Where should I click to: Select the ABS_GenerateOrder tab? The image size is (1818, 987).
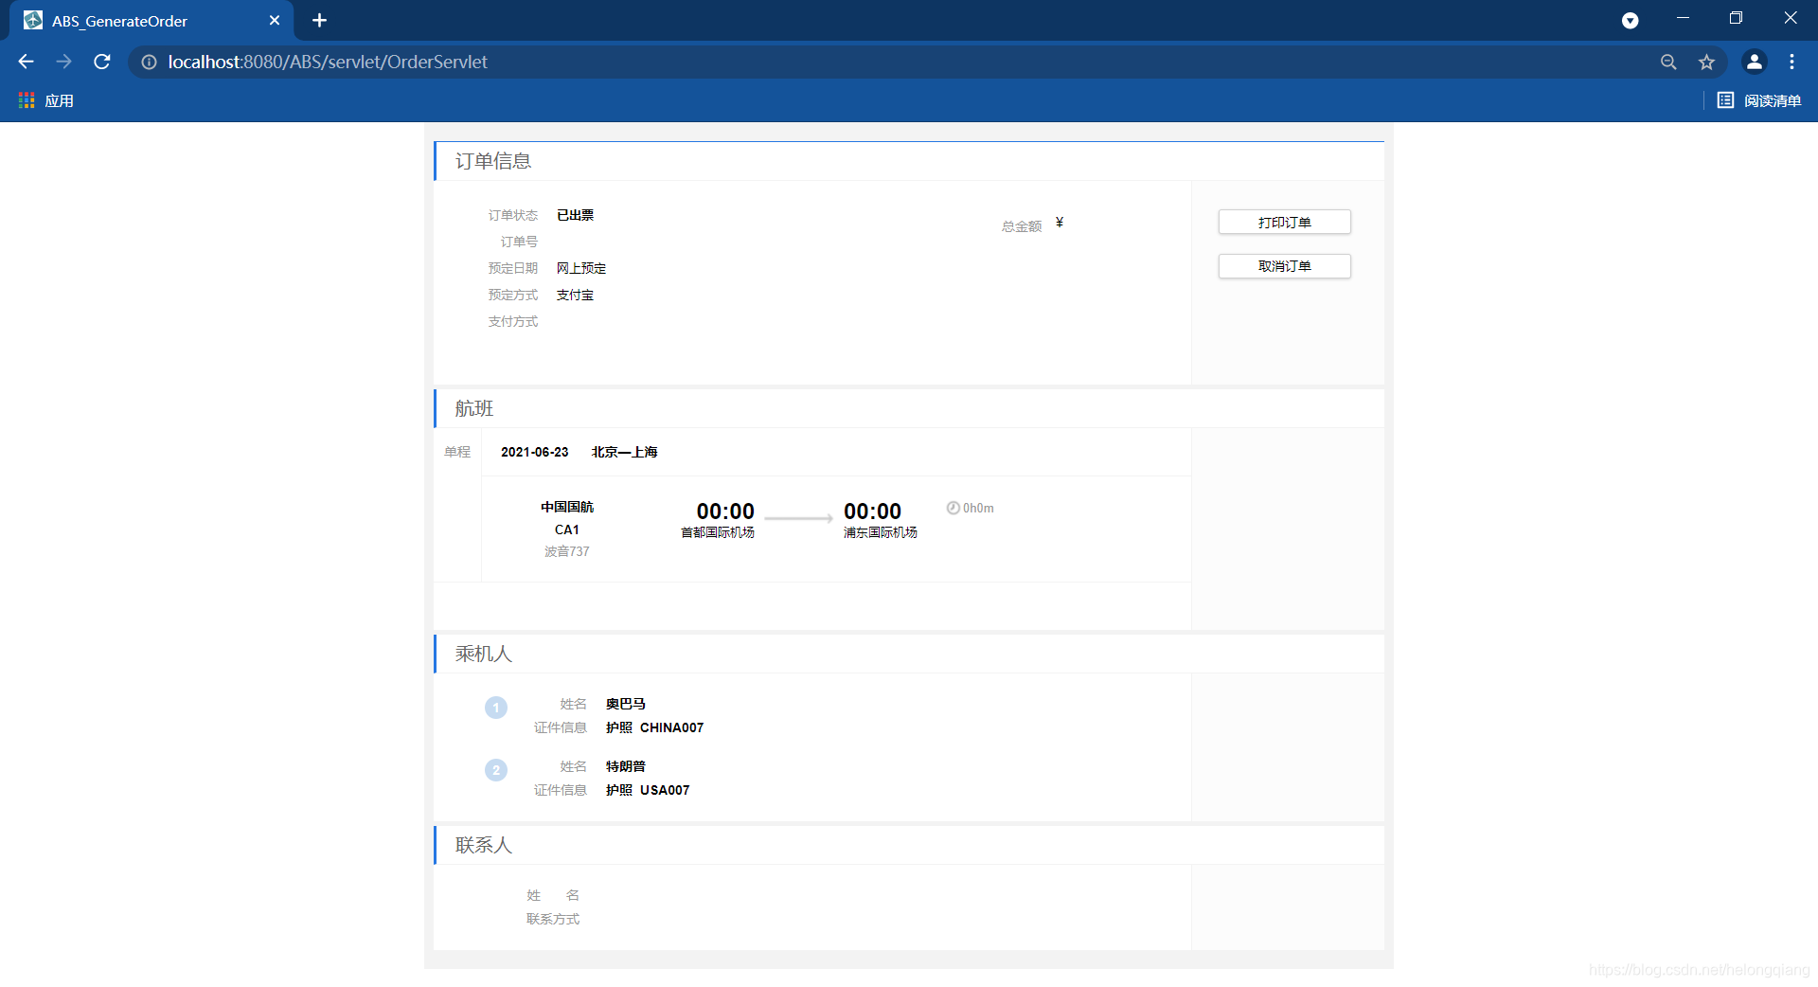(x=151, y=21)
